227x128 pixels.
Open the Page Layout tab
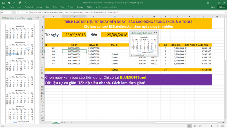[x=29, y=7]
